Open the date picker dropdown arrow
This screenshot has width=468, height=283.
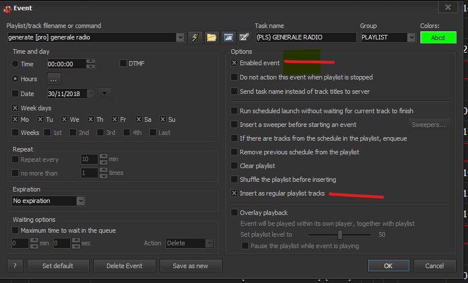pos(91,94)
